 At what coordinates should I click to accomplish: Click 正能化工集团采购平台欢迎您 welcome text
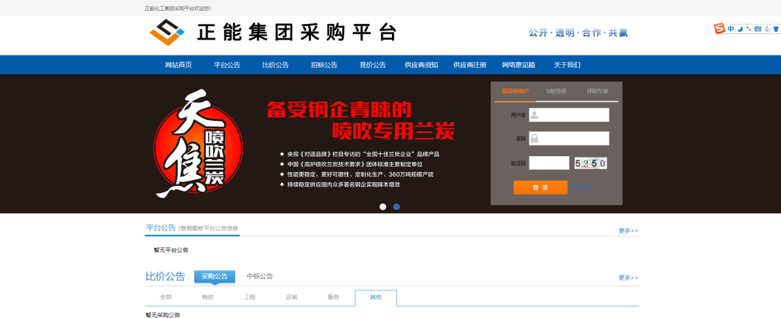point(177,9)
